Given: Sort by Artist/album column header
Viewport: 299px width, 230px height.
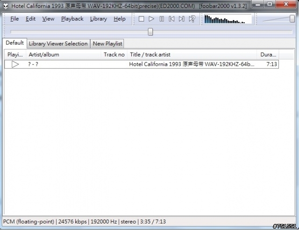Looking at the screenshot, I should (x=64, y=55).
